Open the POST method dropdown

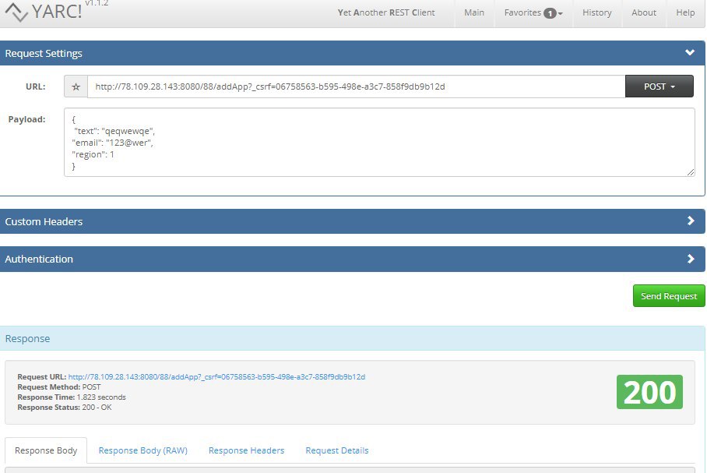point(660,86)
